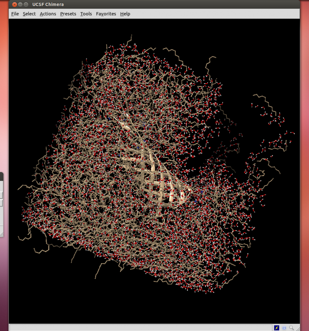The image size is (309, 331).
Task: Open the Actions menu
Action: click(48, 14)
